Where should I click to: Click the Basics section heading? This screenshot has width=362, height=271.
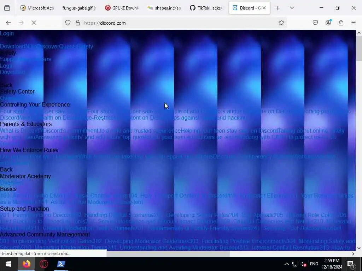coord(8,189)
